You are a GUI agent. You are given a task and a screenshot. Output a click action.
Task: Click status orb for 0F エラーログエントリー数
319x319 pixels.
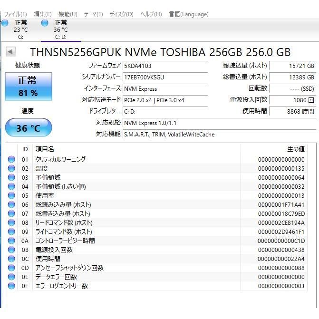(11, 286)
